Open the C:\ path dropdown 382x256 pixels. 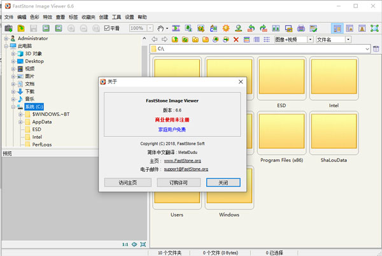click(367, 49)
